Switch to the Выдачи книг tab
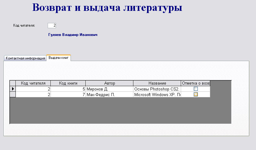Screen dimensions: 256x150 (x=59, y=58)
